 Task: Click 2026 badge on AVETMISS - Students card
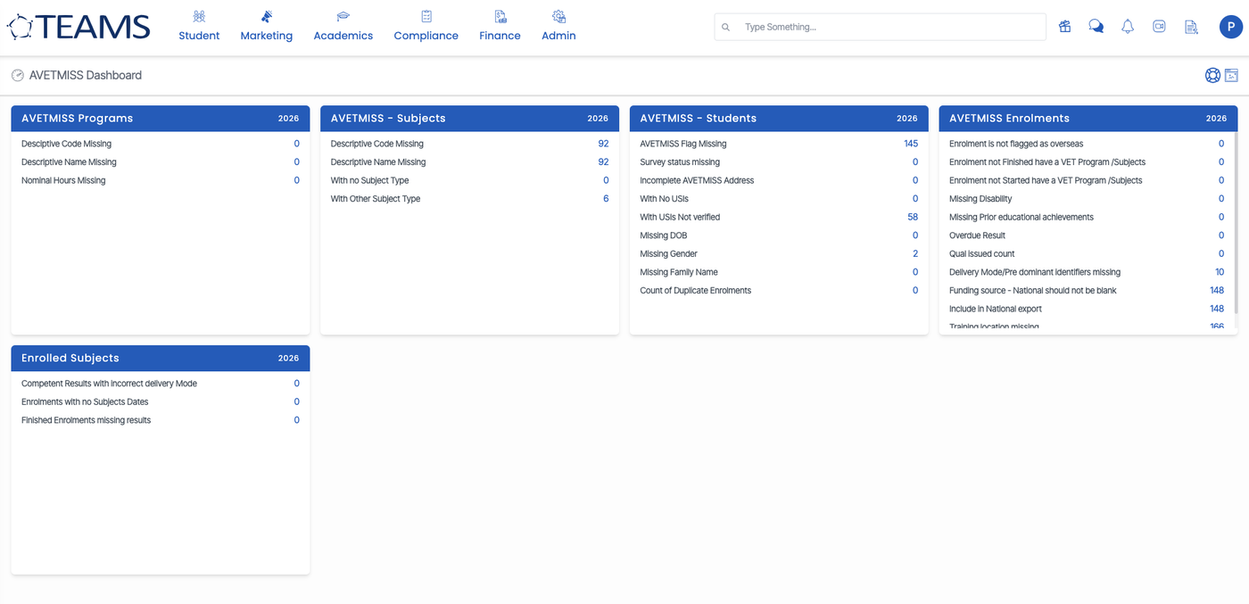click(907, 119)
